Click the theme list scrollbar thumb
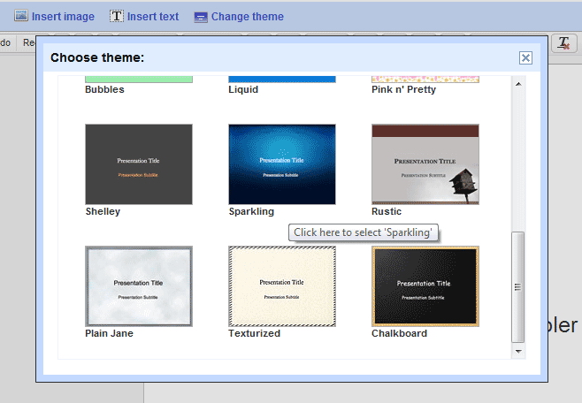 (x=518, y=285)
